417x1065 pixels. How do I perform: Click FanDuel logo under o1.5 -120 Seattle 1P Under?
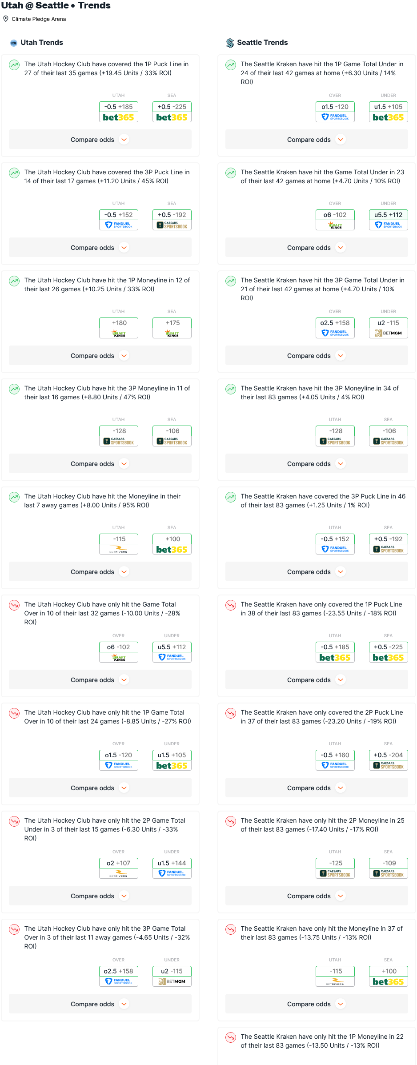click(x=335, y=117)
